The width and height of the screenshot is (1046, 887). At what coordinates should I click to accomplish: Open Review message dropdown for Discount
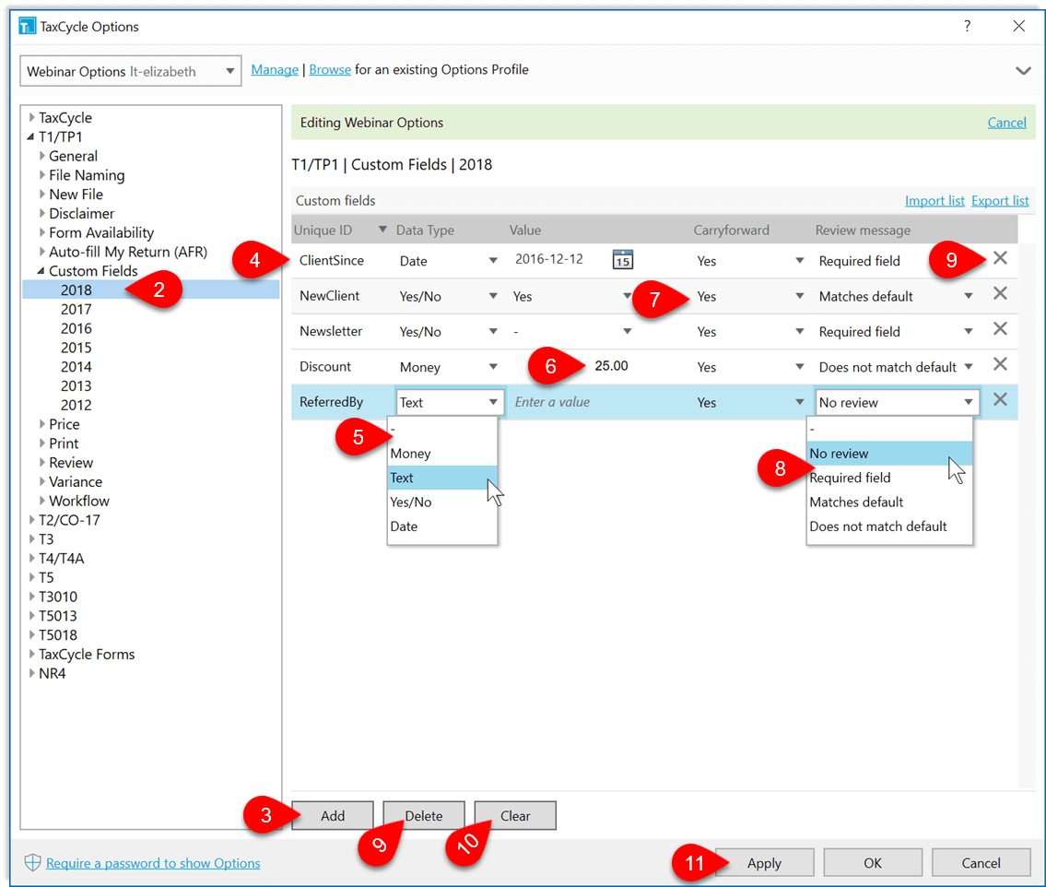[968, 367]
